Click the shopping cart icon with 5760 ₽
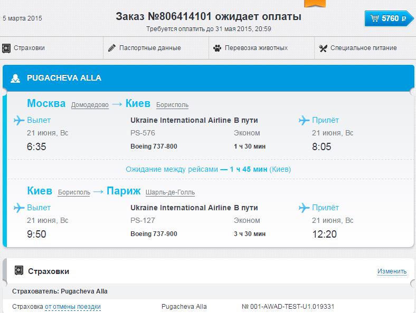 point(374,18)
